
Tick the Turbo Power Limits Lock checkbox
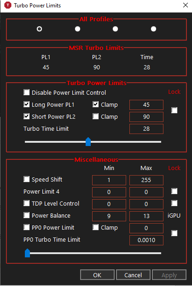pos(174,110)
